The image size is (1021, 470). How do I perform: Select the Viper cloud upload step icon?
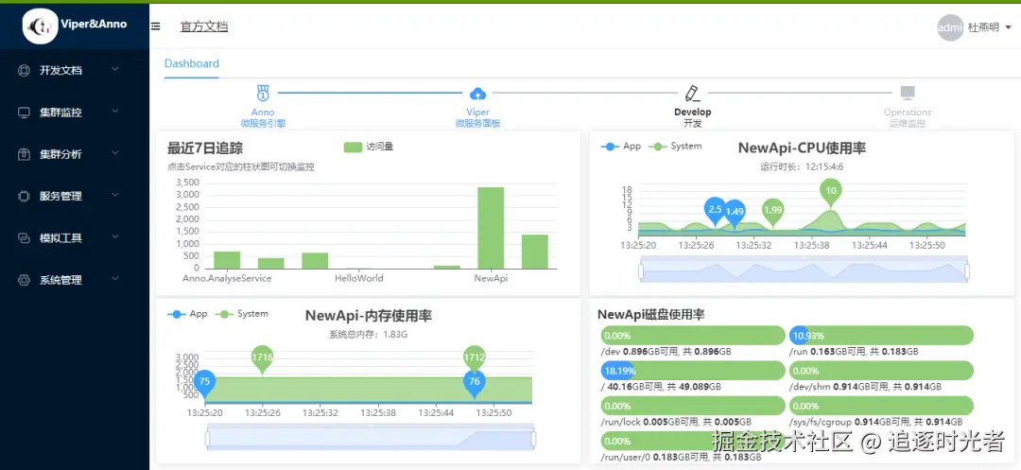click(x=477, y=93)
